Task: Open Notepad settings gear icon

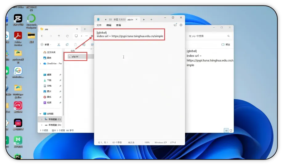Action: pos(181,25)
